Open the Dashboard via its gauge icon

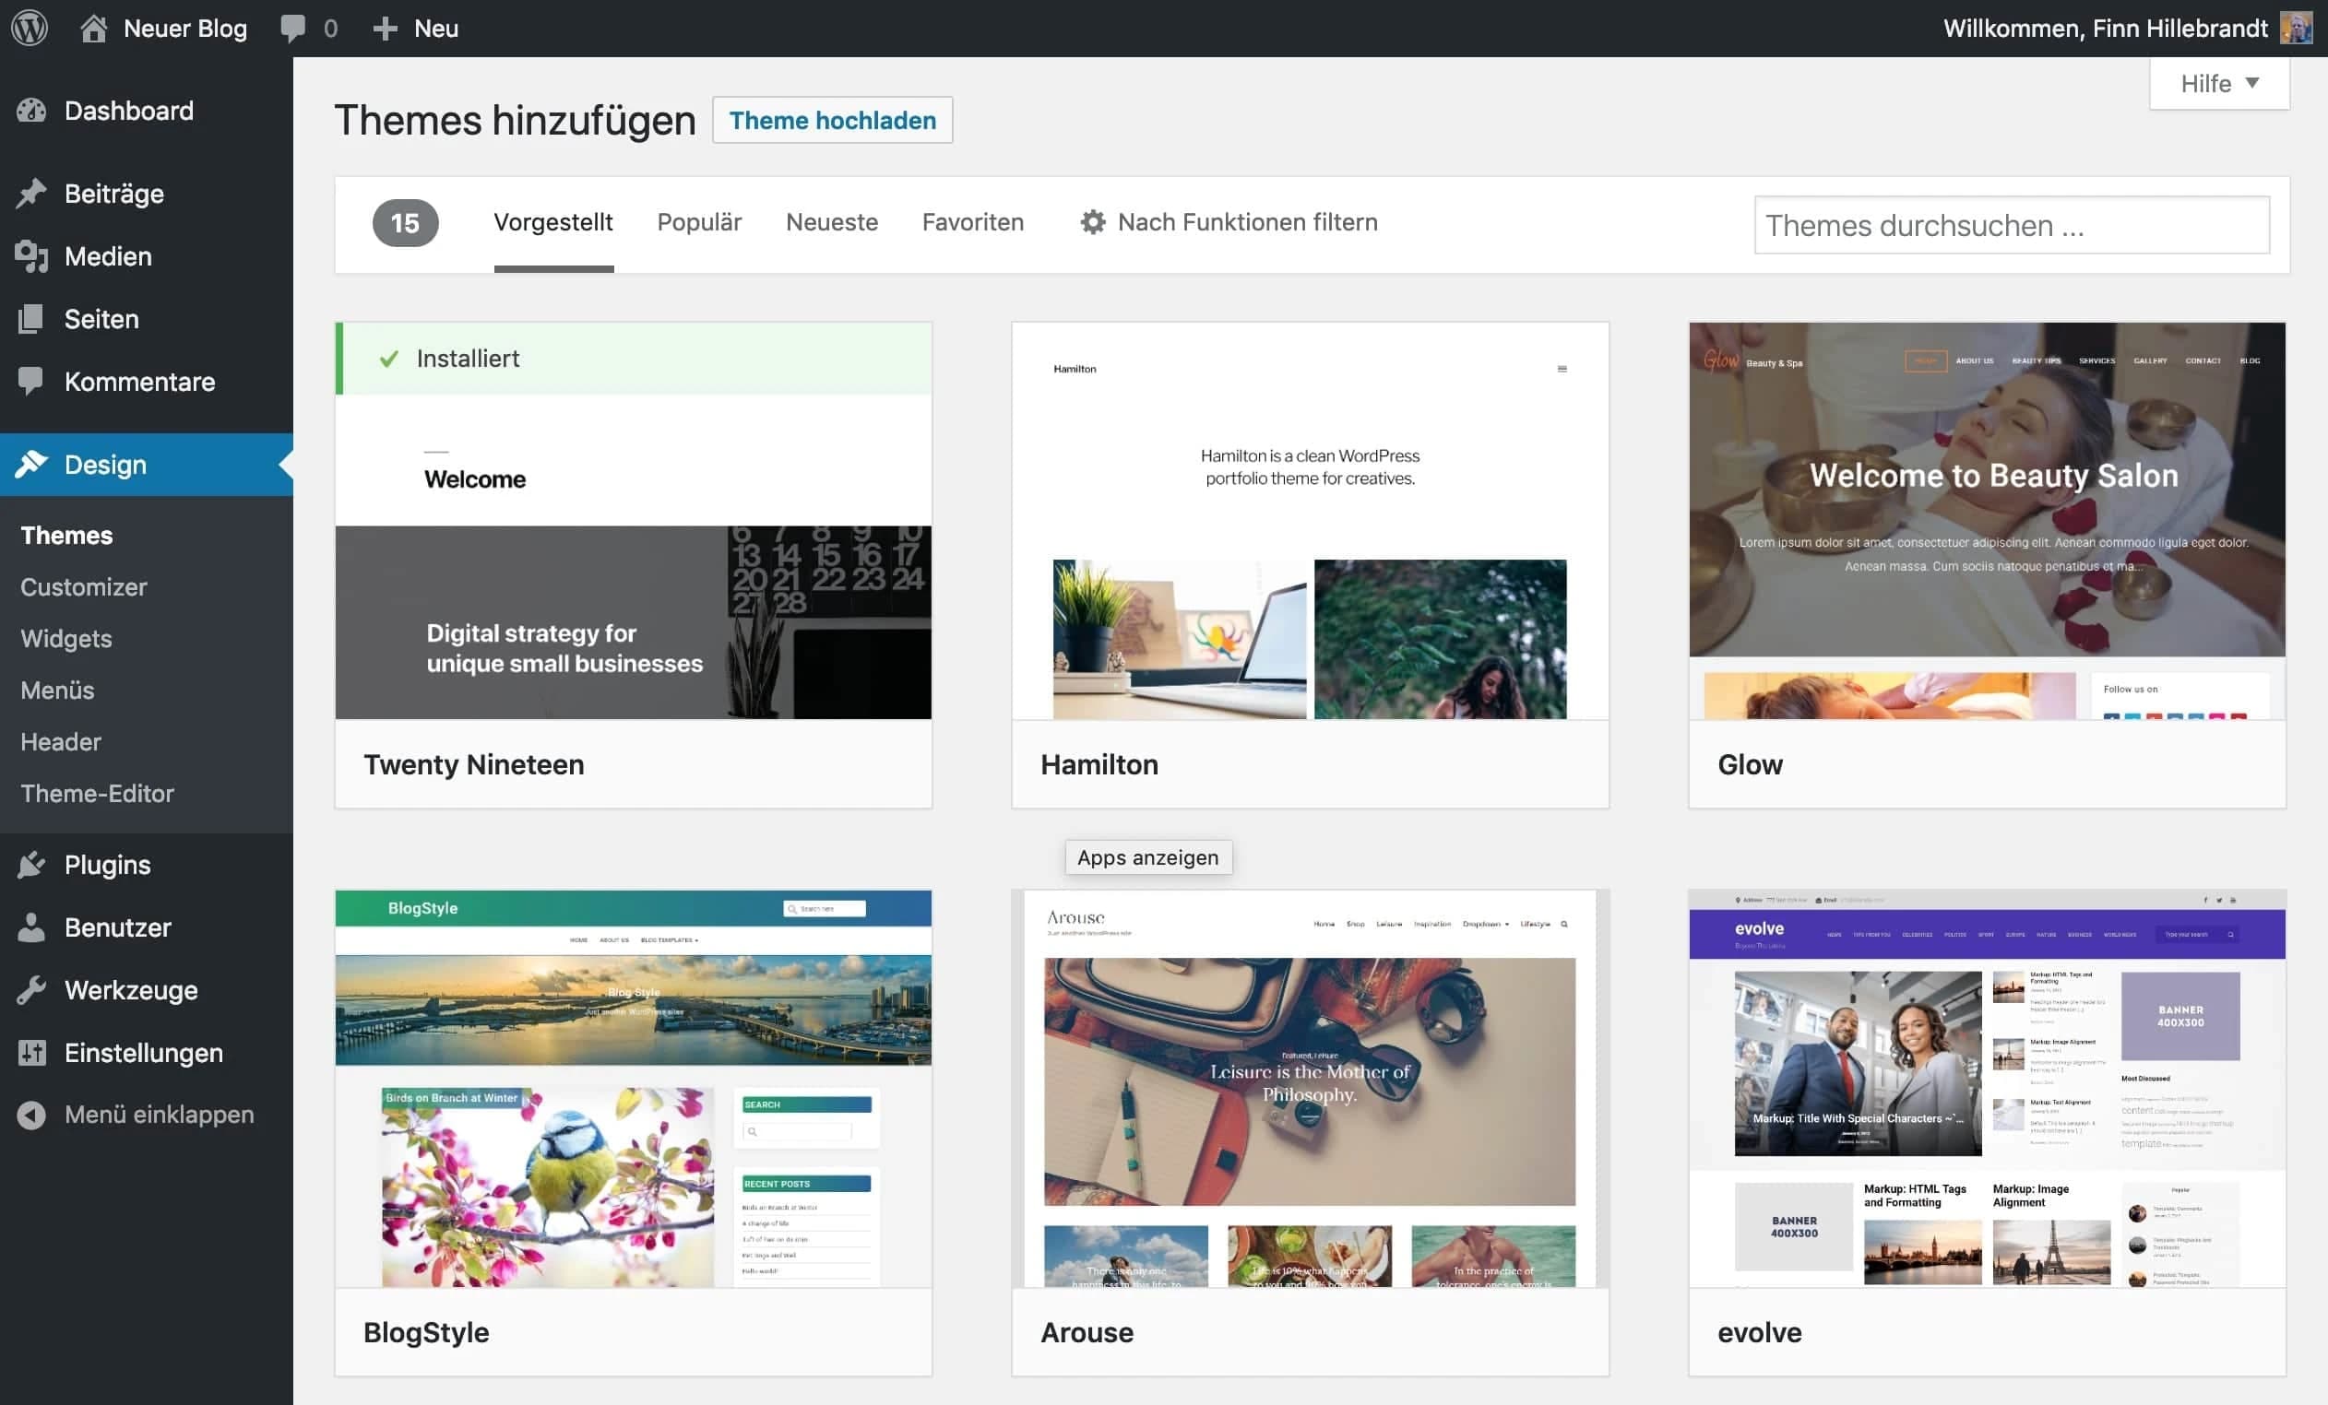pyautogui.click(x=31, y=111)
